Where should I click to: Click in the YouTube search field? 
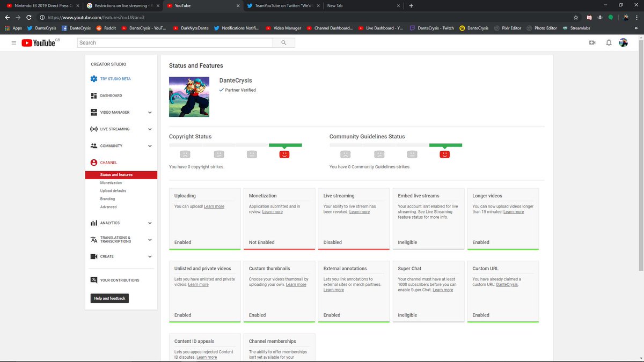pos(175,42)
